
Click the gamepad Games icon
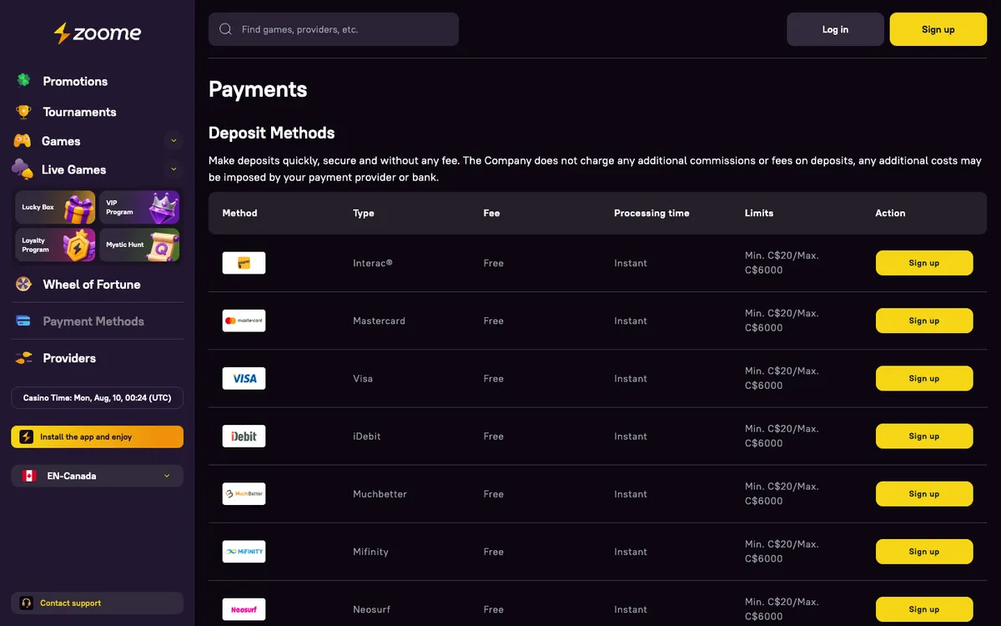[22, 141]
